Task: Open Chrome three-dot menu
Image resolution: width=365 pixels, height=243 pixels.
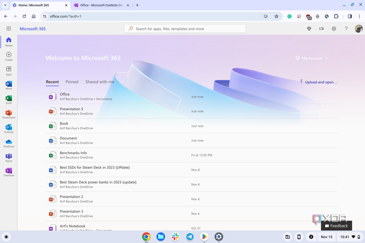Action: pyautogui.click(x=359, y=16)
